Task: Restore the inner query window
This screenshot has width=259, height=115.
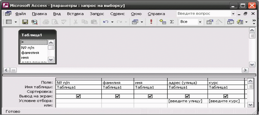Action: pos(246,14)
